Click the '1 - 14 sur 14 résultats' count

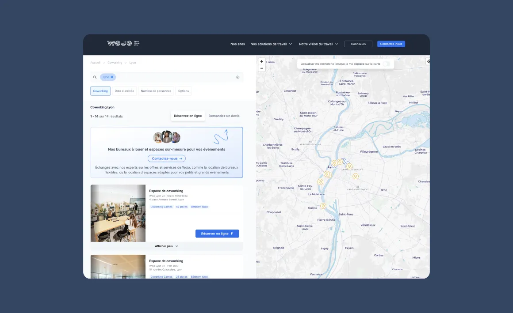(106, 116)
